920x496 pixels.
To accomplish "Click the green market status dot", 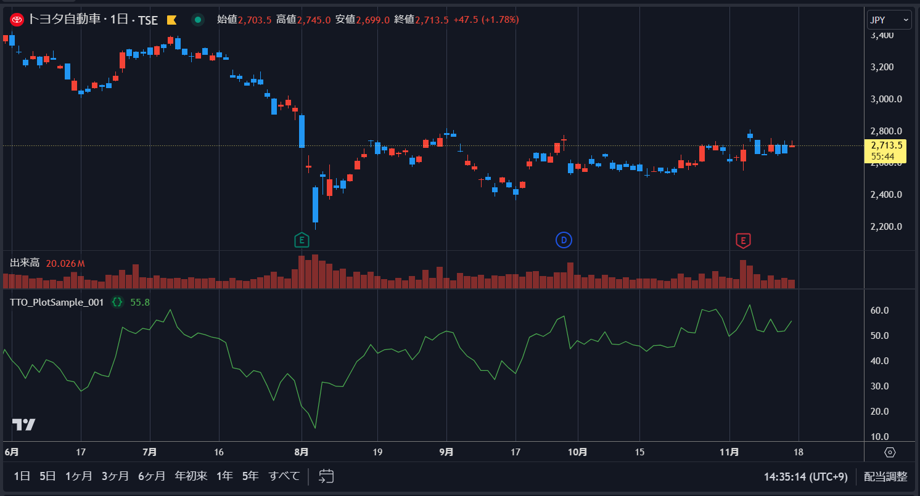I will tap(198, 20).
